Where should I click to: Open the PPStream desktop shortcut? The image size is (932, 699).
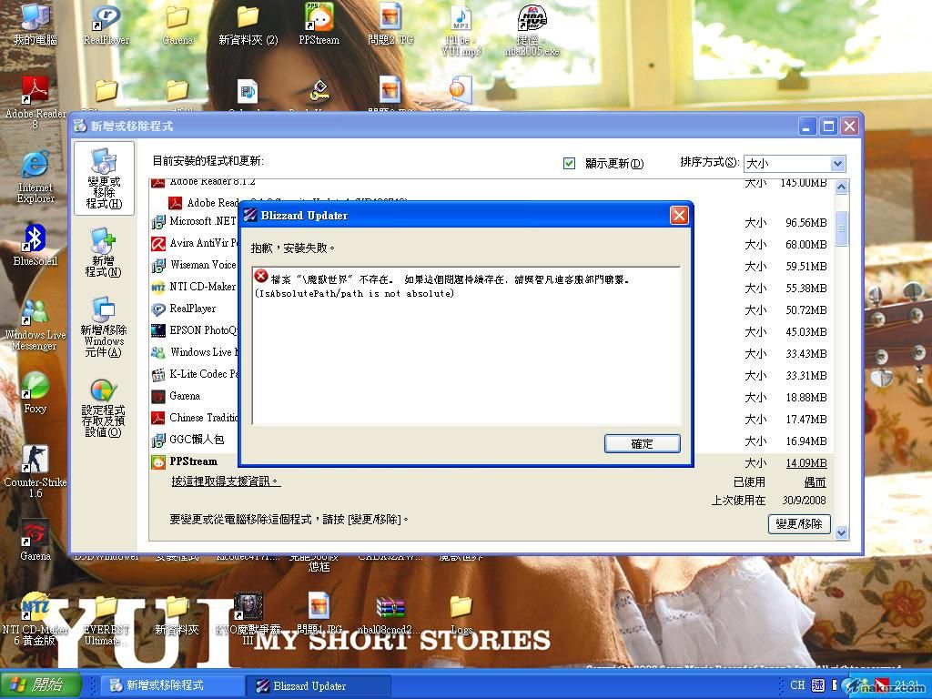pyautogui.click(x=319, y=25)
